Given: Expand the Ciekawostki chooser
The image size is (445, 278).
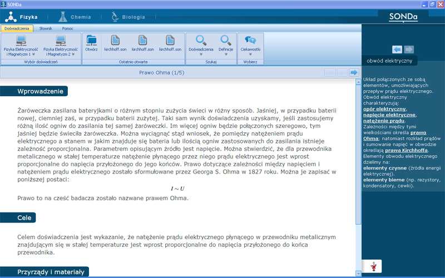Looking at the screenshot, I should [x=250, y=46].
